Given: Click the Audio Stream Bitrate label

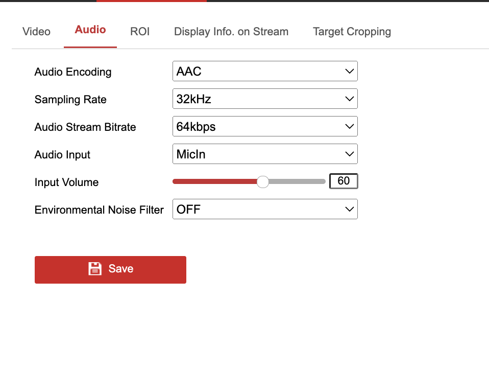Looking at the screenshot, I should click(x=85, y=127).
